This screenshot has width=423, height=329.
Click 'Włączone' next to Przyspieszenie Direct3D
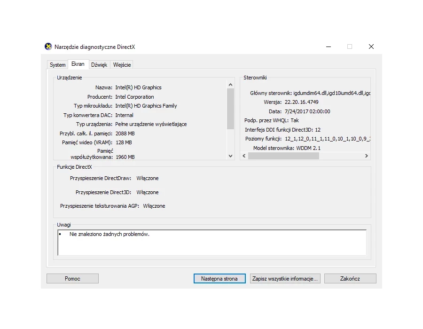coord(147,192)
